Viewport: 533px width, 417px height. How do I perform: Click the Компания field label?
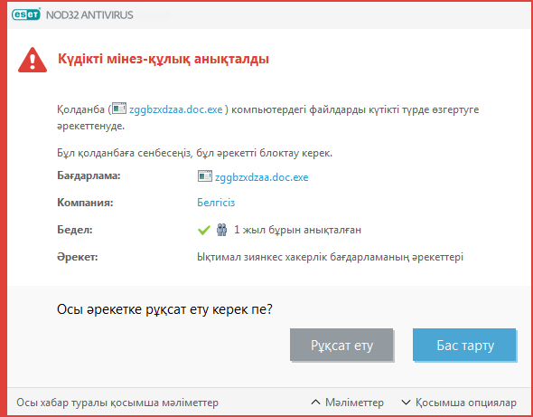click(85, 203)
